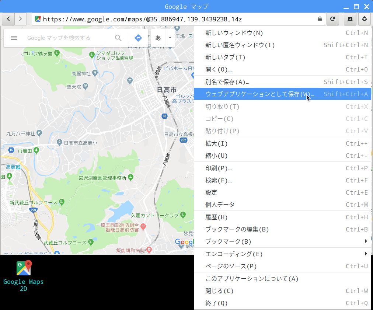Click the bookmark add icon in toolbar
Viewport: 373px width, 310px height.
tap(350, 19)
